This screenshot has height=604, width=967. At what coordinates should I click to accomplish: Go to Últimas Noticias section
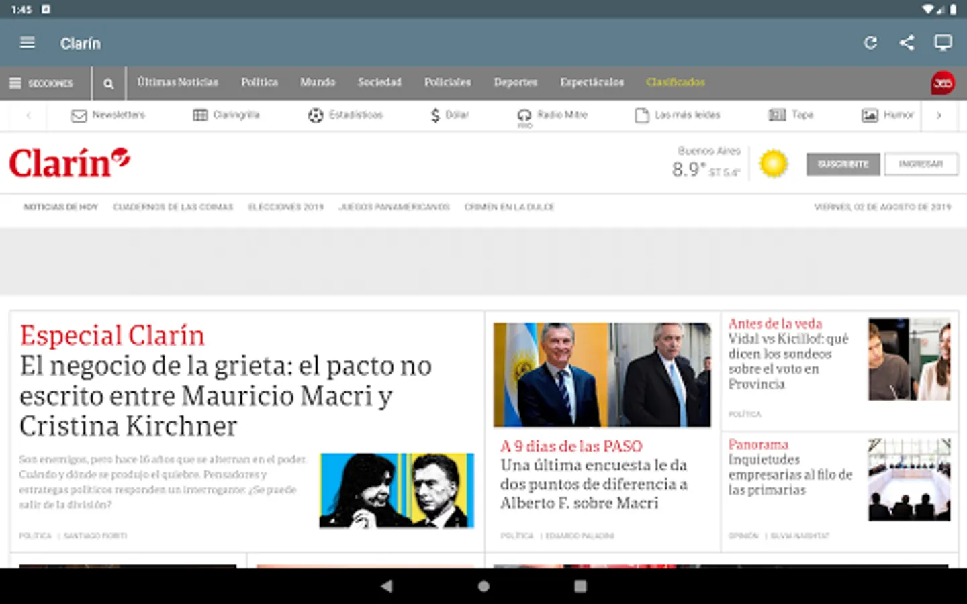click(178, 82)
